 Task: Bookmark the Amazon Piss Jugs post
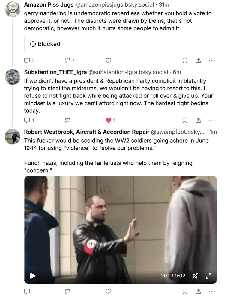(185, 60)
